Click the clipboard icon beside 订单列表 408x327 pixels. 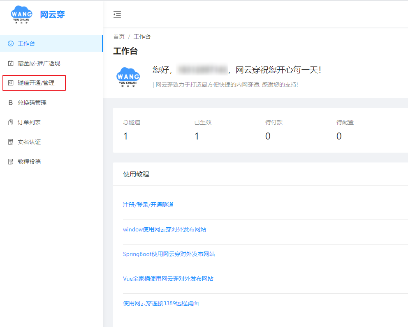(11, 122)
